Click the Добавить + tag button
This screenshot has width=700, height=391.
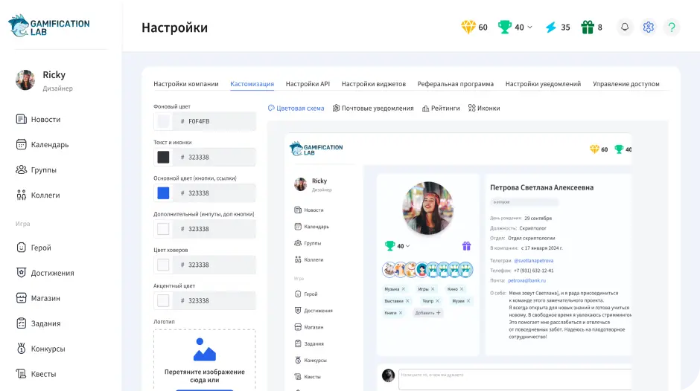click(x=427, y=313)
